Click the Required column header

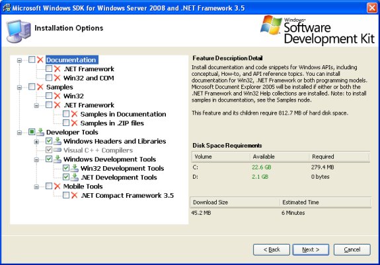pyautogui.click(x=339, y=157)
